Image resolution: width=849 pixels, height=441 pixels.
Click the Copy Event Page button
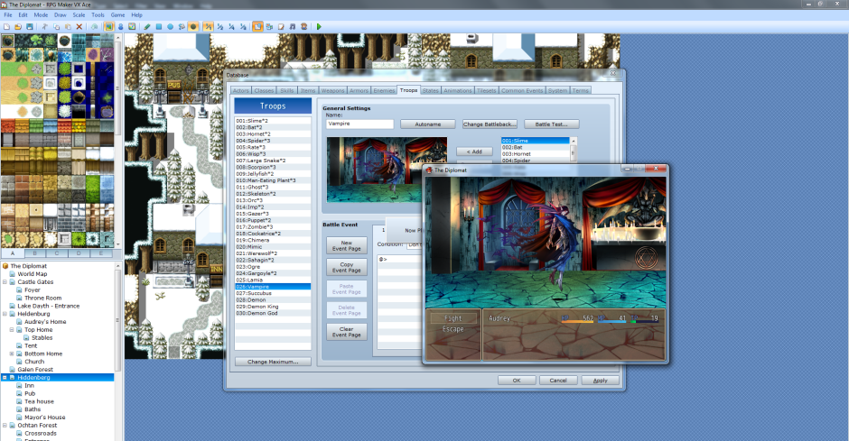tap(347, 268)
